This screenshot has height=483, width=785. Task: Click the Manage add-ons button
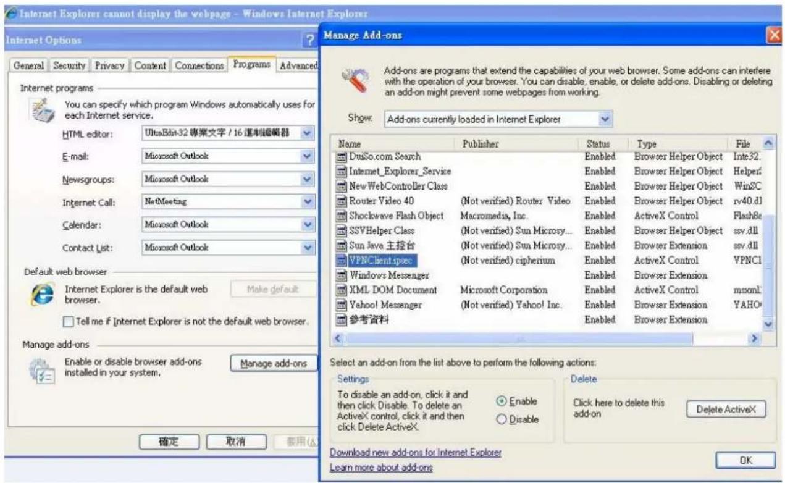(x=274, y=364)
